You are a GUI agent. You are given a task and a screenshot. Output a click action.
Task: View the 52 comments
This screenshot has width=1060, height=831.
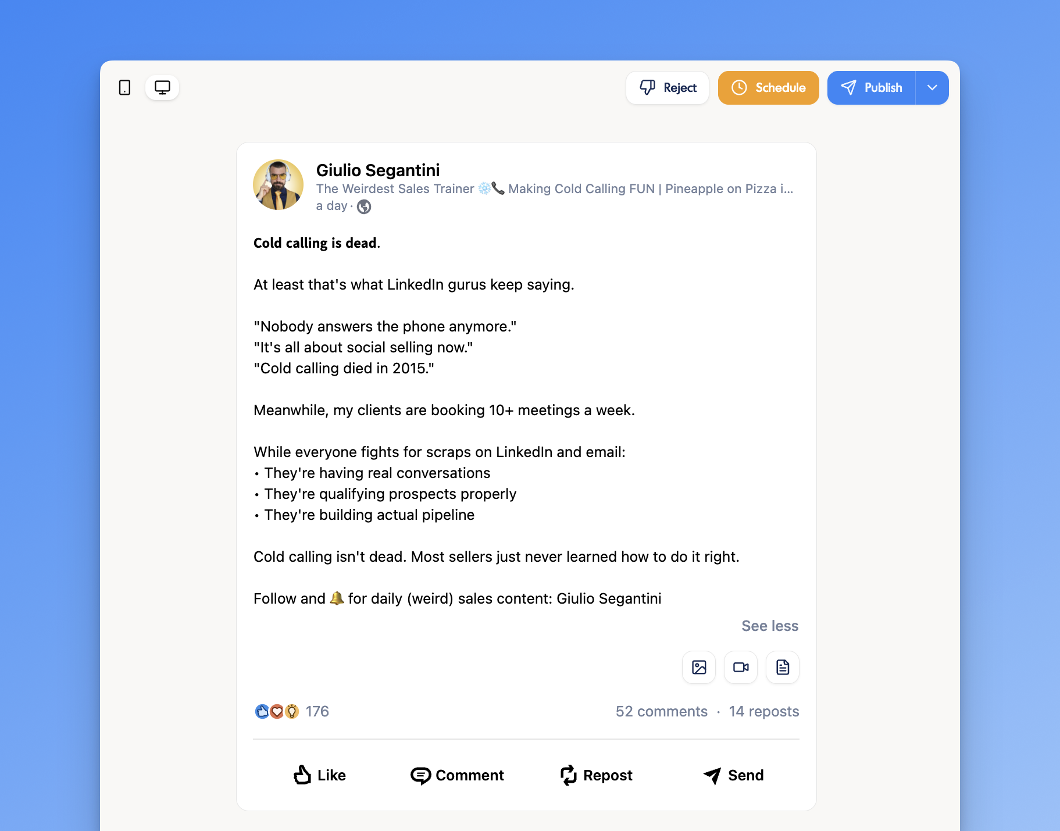(662, 711)
